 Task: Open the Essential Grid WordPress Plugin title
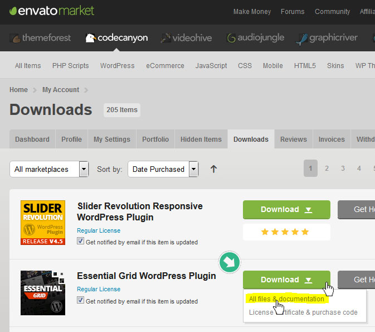[x=147, y=276]
